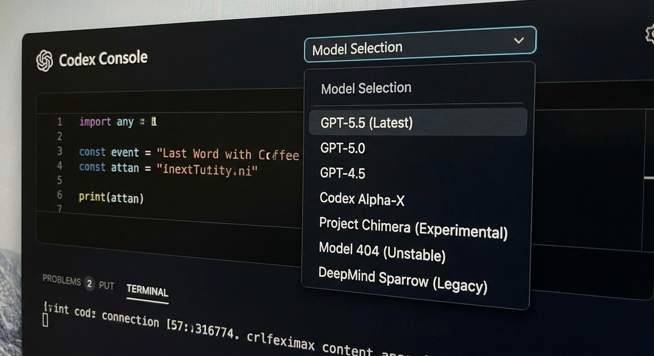The height and width of the screenshot is (356, 654).
Task: Pick GPT-4.5 in the model list
Action: (343, 173)
